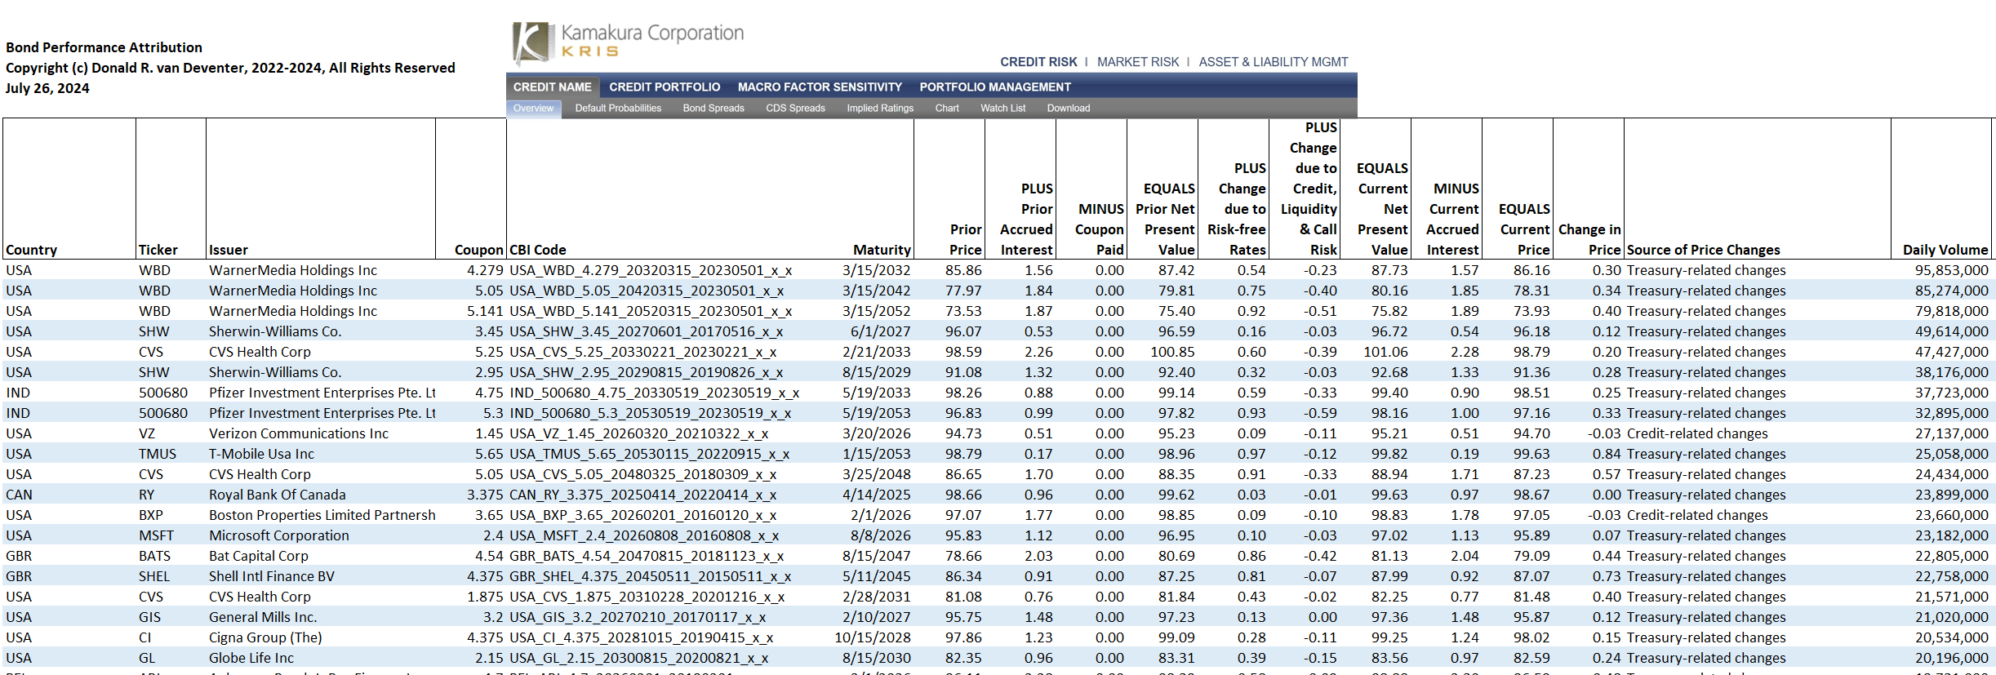Click Globe Life Inc issuer cell
The height and width of the screenshot is (675, 1996).
(251, 658)
